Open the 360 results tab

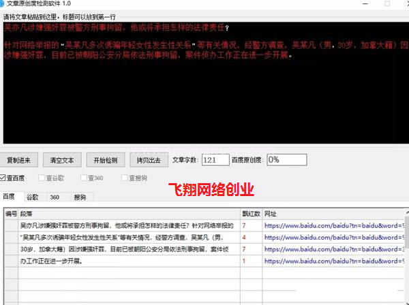55,197
